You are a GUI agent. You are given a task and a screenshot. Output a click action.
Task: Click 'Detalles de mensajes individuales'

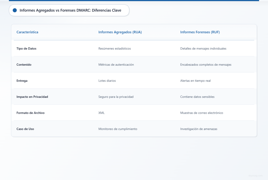point(203,48)
